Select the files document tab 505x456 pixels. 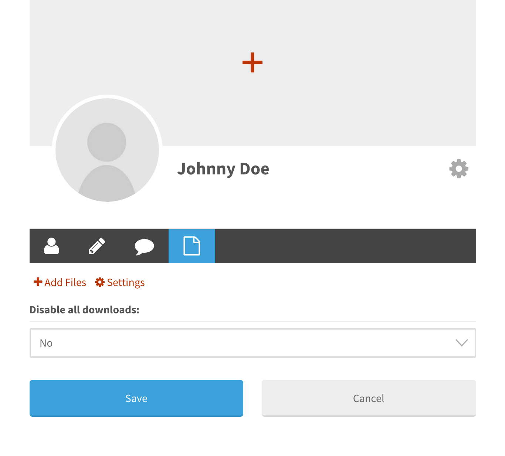[192, 246]
